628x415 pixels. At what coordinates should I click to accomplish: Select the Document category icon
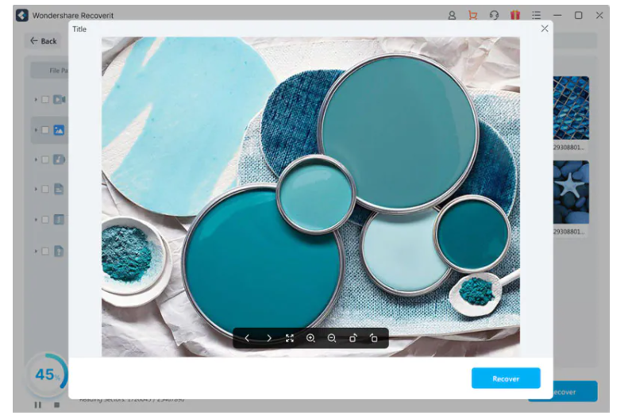click(59, 189)
